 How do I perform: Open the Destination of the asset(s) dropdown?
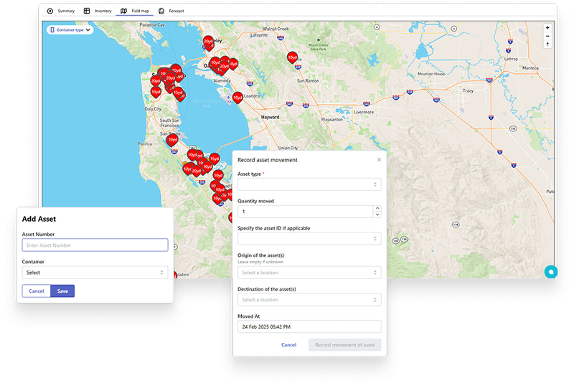coord(309,300)
